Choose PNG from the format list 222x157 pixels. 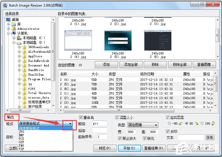click(46, 145)
